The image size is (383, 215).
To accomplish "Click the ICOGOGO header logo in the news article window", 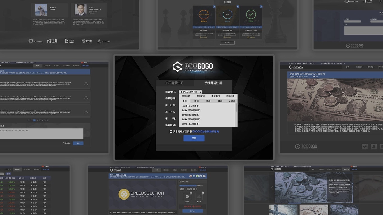I will 296,67.
